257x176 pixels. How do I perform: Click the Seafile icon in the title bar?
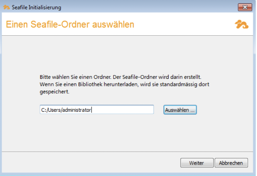(7, 7)
